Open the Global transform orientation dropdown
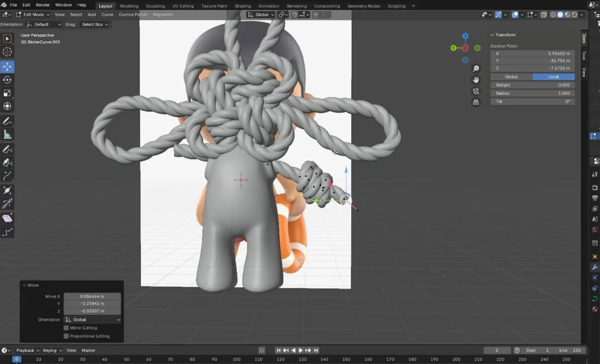 pos(261,15)
